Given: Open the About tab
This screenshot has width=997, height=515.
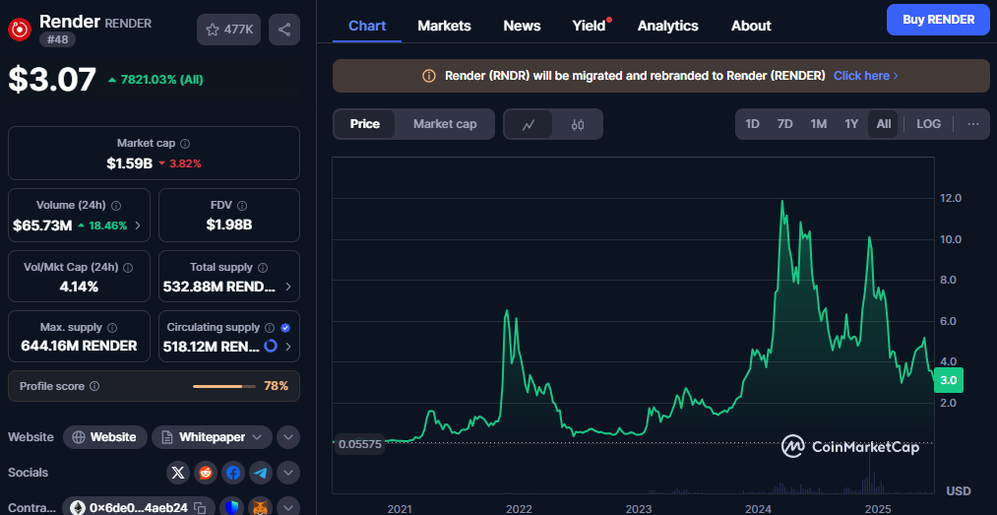Looking at the screenshot, I should pos(751,26).
